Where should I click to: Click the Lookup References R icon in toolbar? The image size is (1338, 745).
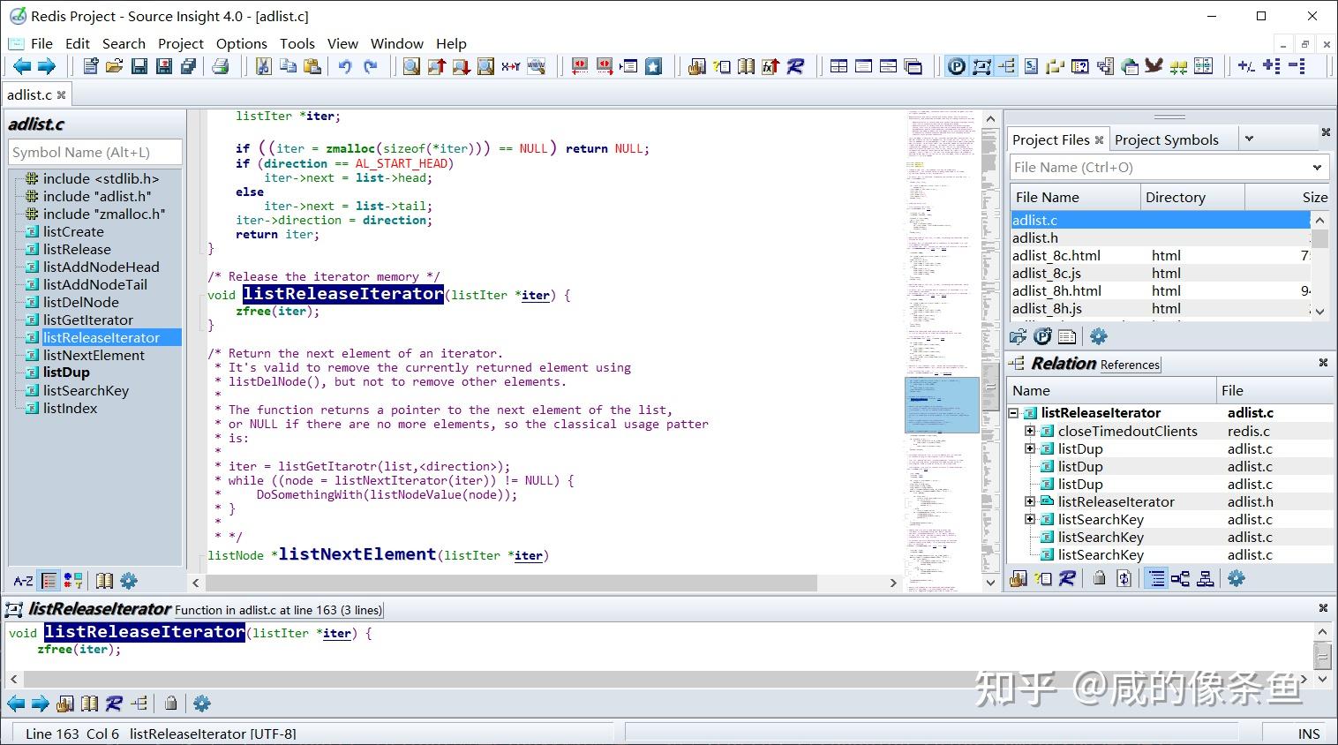click(x=795, y=66)
